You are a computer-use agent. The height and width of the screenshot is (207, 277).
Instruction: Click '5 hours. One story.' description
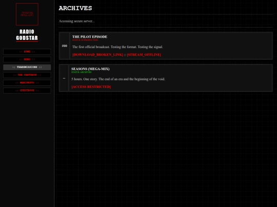[118, 79]
